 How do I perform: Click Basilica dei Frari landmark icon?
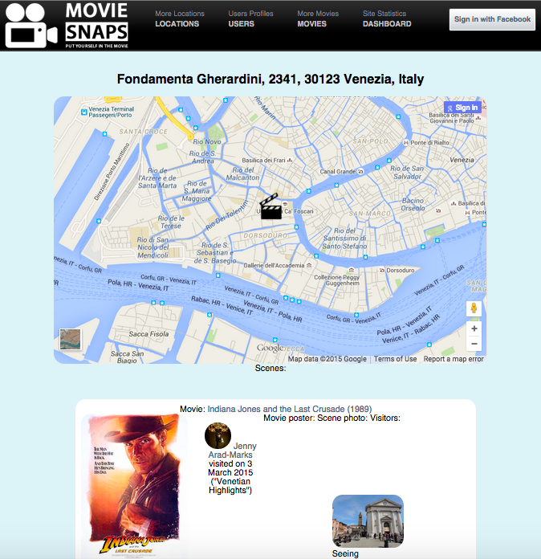tap(290, 161)
